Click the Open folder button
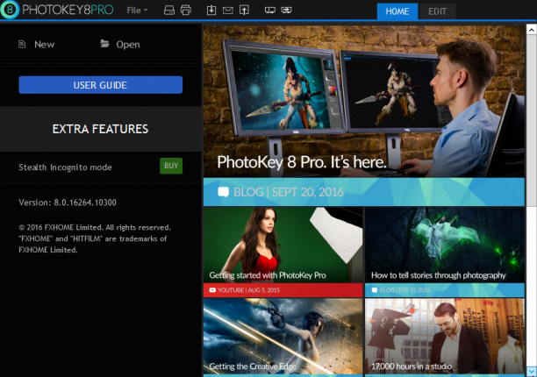 point(120,44)
